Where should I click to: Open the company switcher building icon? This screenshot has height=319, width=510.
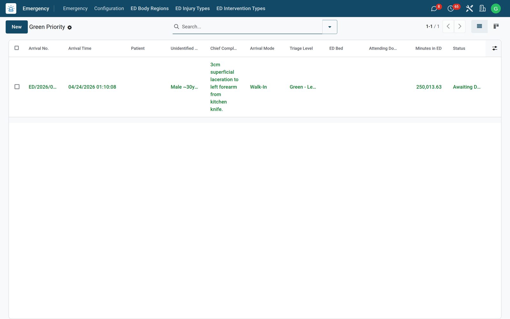click(483, 9)
